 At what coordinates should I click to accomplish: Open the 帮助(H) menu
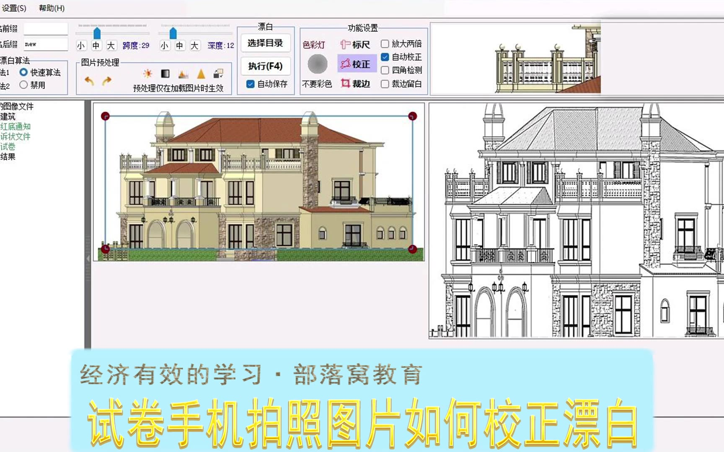click(x=52, y=8)
